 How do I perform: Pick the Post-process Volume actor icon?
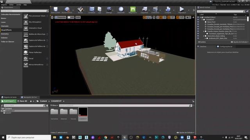tap(26, 16)
